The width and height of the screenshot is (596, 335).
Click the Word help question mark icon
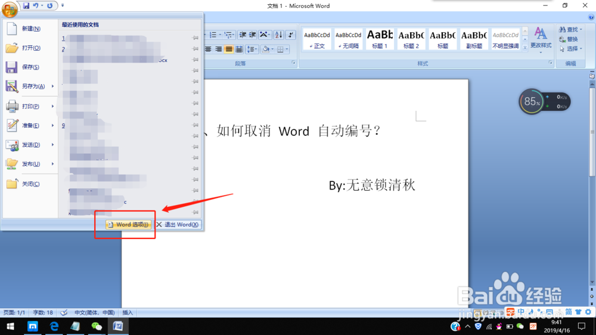pyautogui.click(x=591, y=17)
